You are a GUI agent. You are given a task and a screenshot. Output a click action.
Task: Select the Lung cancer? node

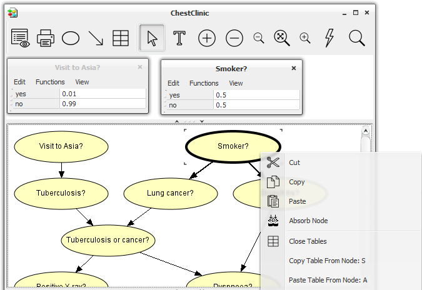click(x=170, y=193)
